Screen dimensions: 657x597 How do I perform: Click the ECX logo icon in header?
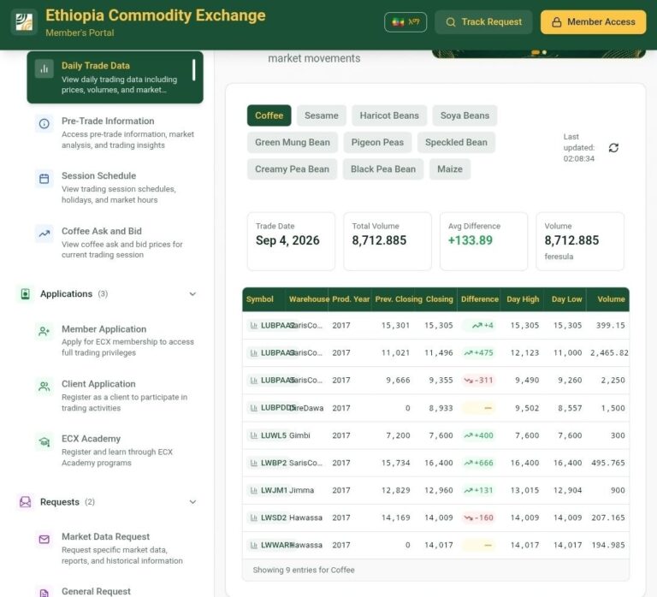click(x=24, y=21)
